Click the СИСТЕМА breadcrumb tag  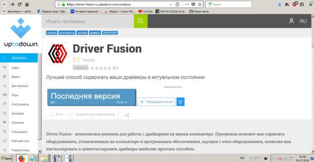click(82, 33)
